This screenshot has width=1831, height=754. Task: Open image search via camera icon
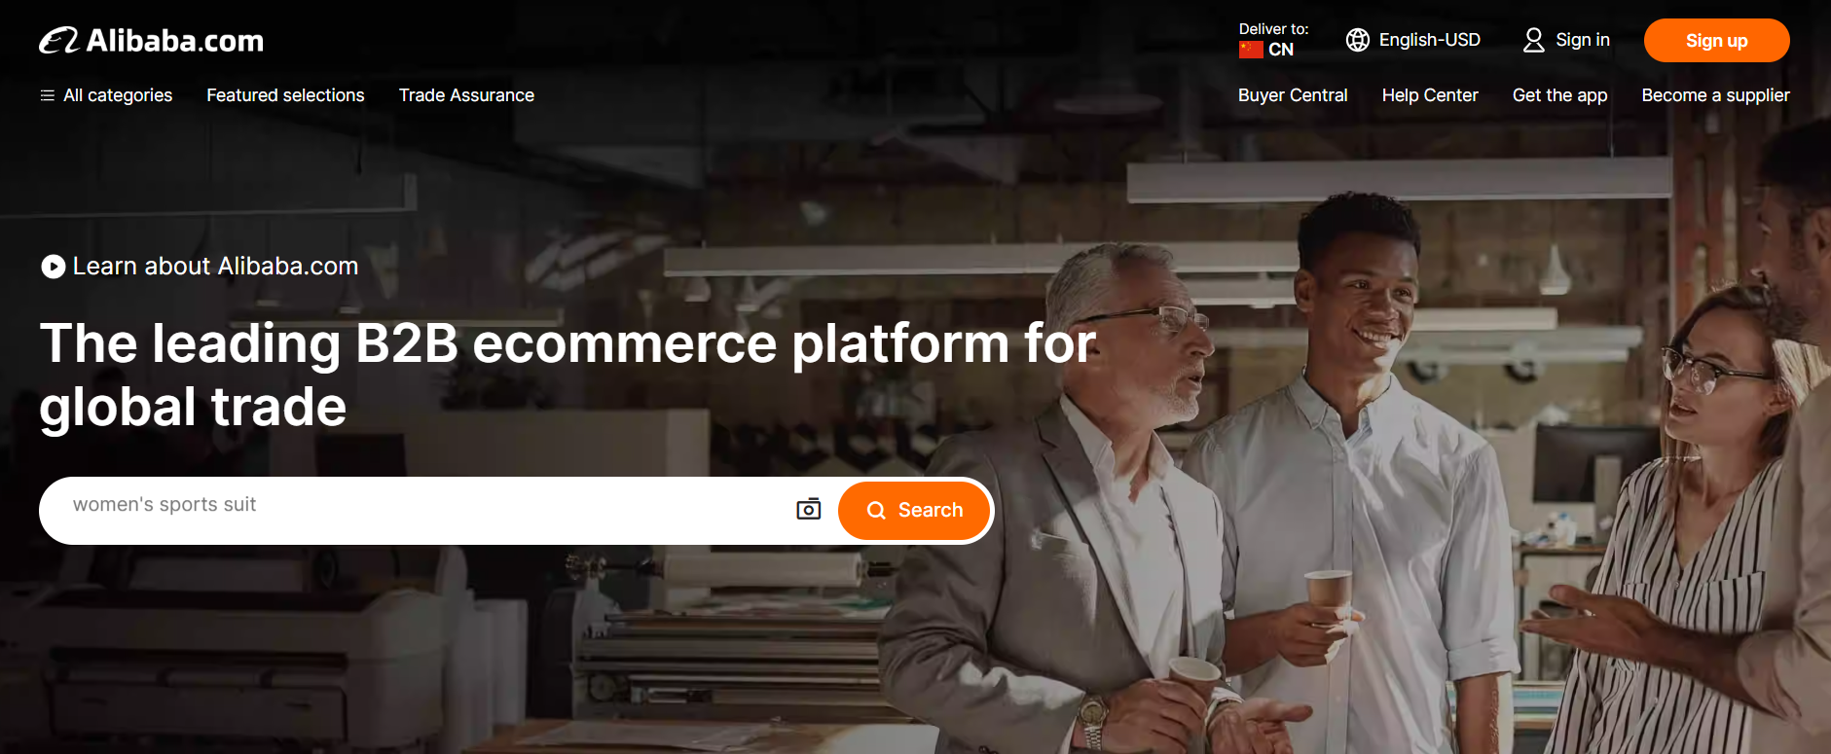[809, 509]
